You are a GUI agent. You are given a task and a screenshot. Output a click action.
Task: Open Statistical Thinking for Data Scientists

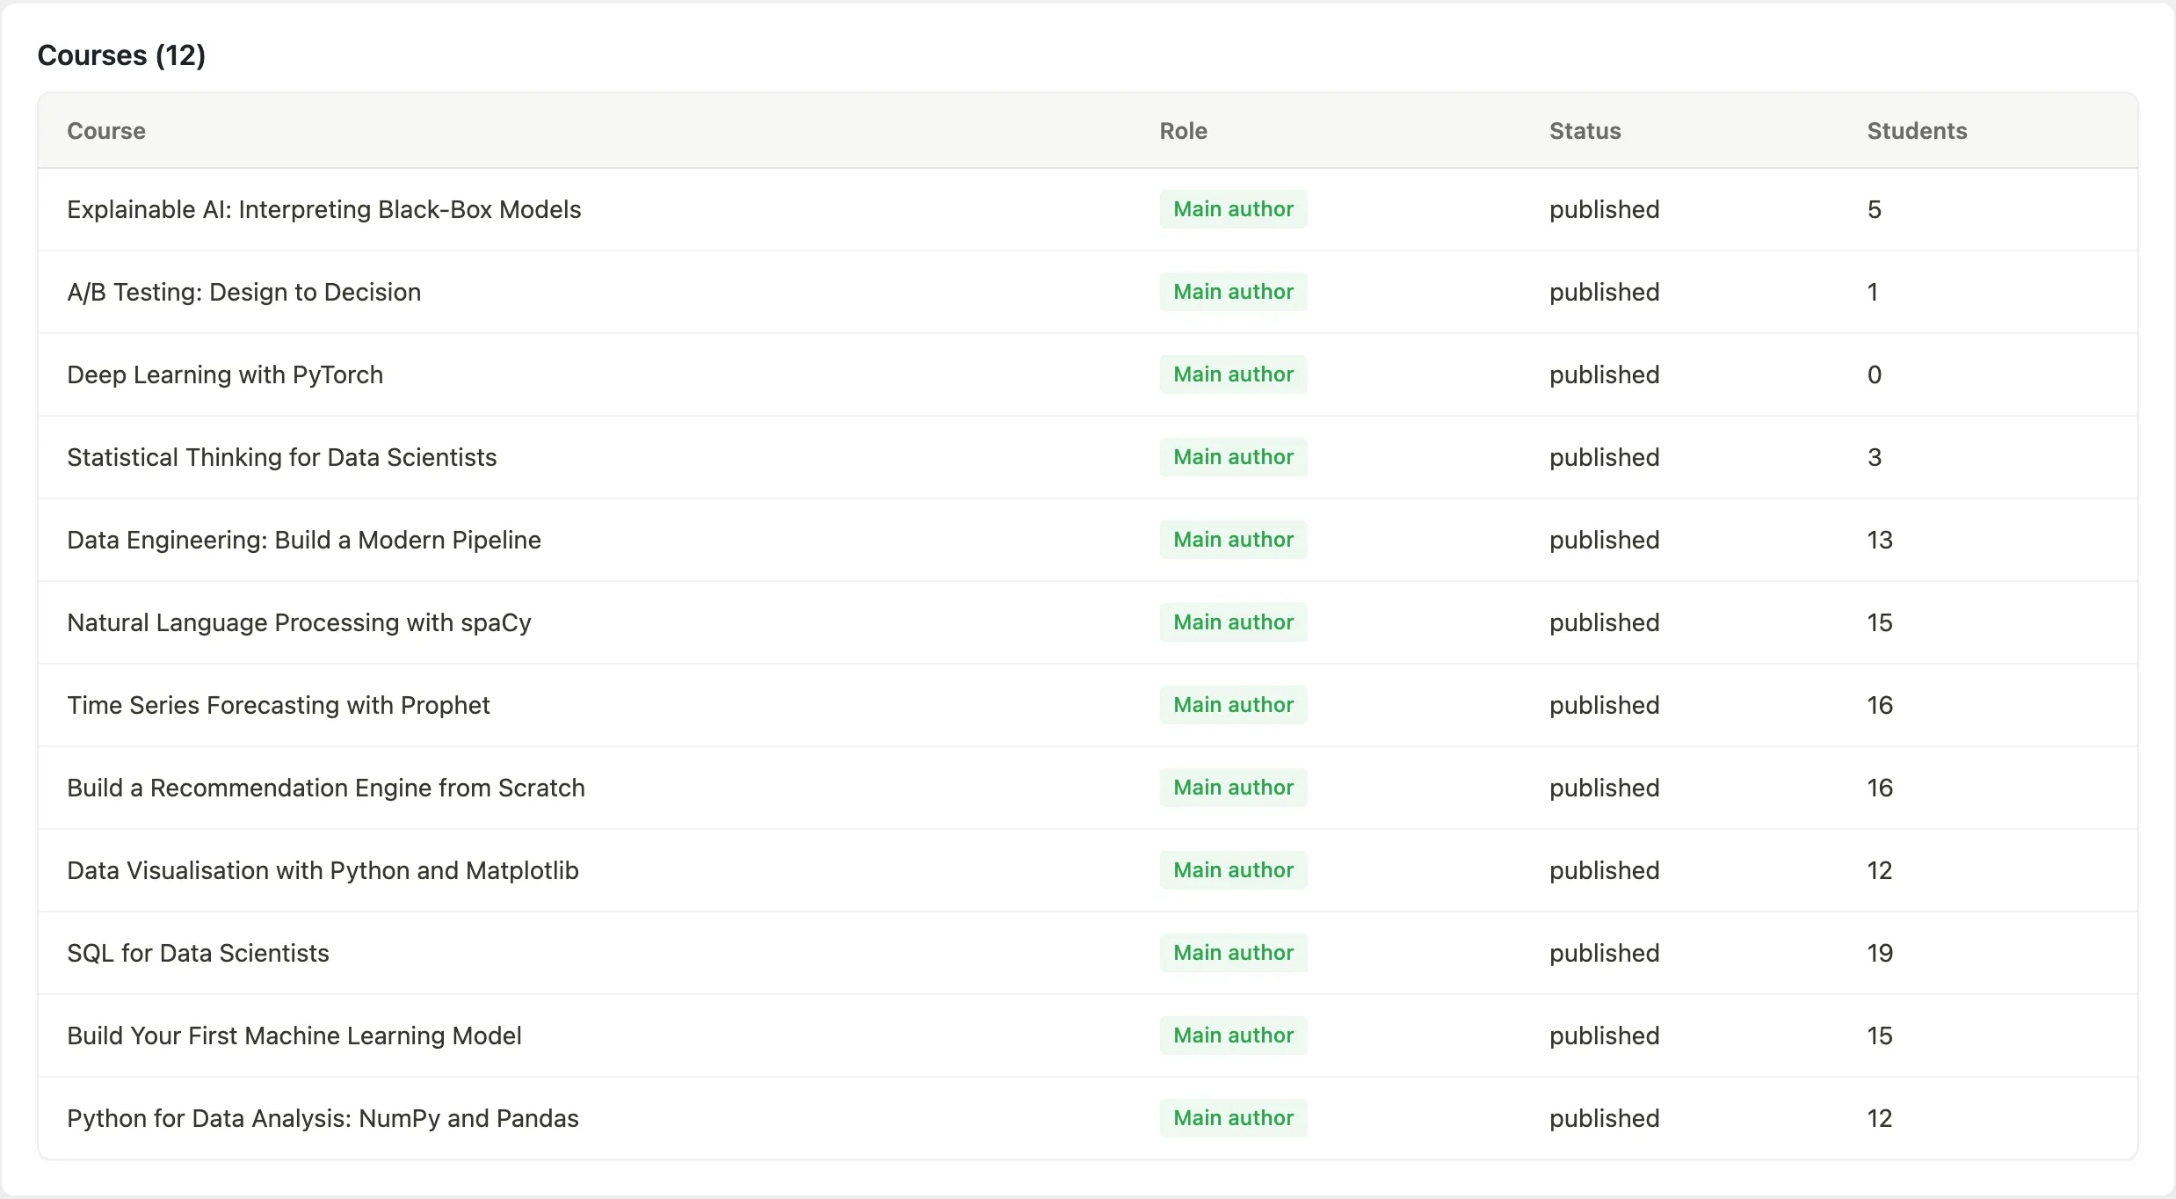pos(282,457)
